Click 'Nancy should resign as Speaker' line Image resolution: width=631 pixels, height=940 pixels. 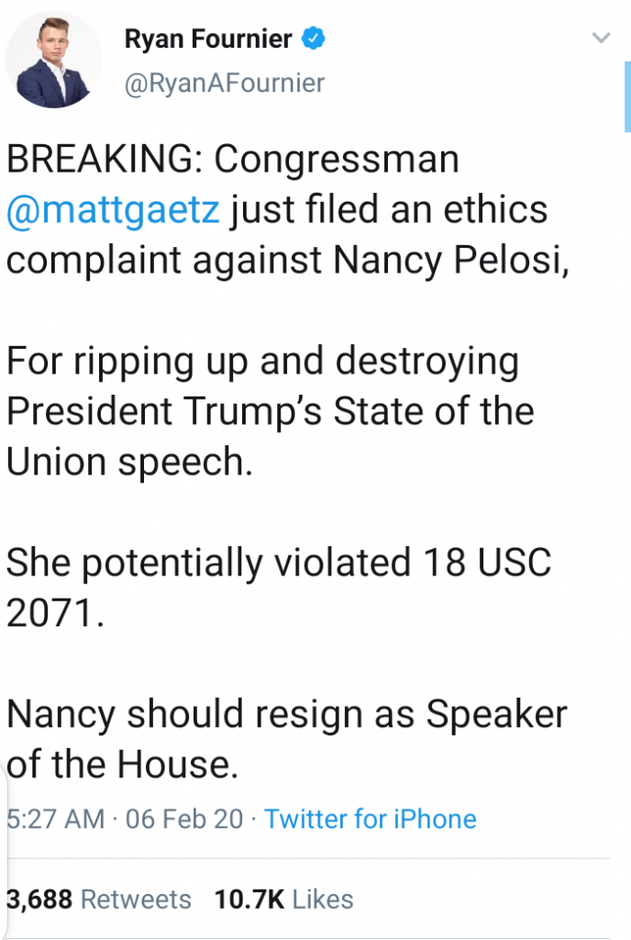[287, 713]
